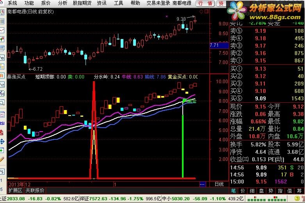The width and height of the screenshot is (305, 203).
Task: Click the orange document sidebar icon
Action: coord(2,76)
